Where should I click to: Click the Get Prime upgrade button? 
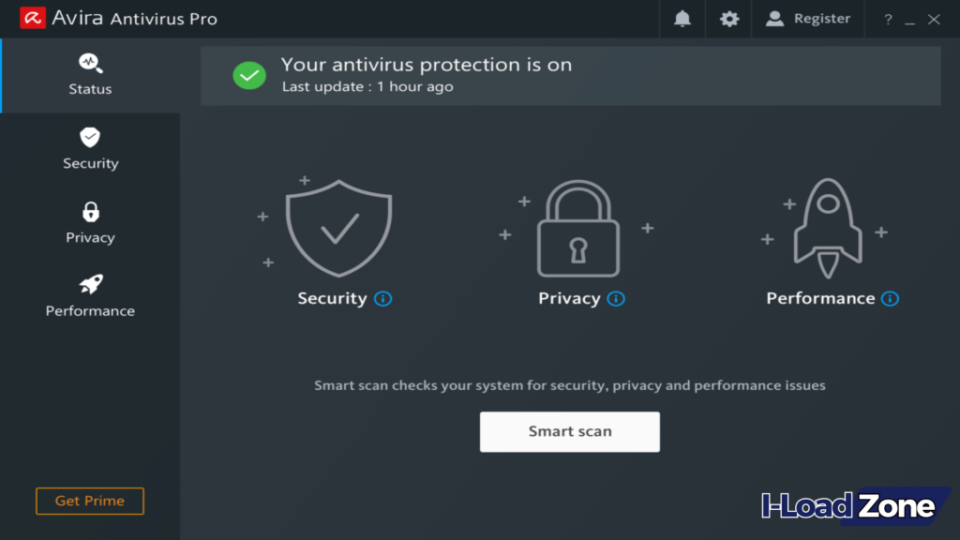[89, 501]
